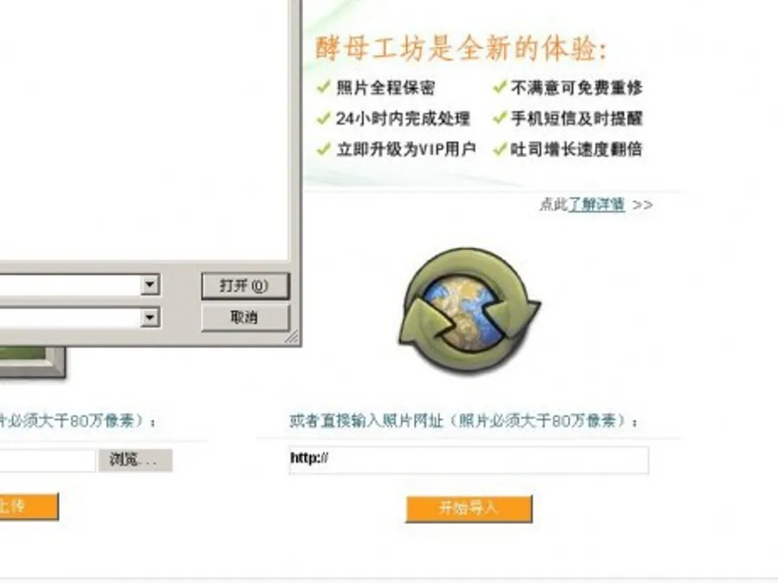Click the checkmark beside 手机短信及时提醒
Image resolution: width=778 pixels, height=583 pixels.
coord(500,118)
